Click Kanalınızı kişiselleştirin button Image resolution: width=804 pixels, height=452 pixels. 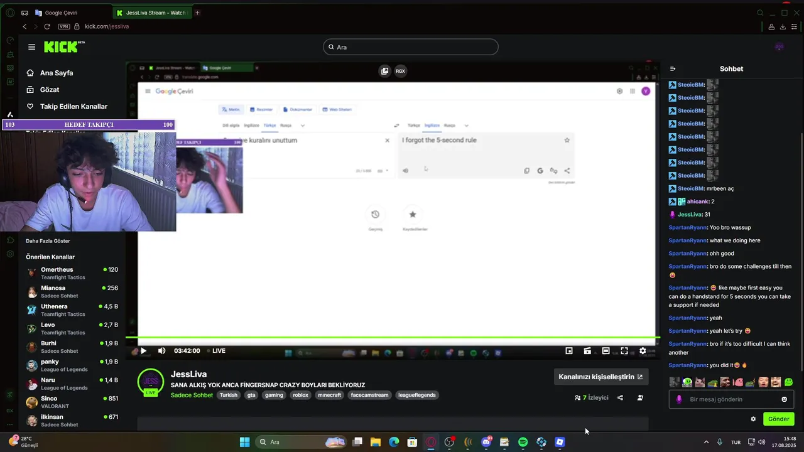(x=600, y=377)
